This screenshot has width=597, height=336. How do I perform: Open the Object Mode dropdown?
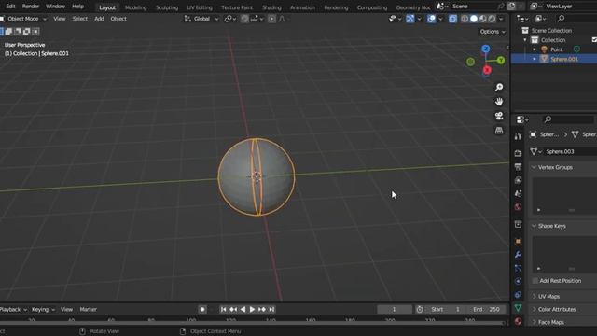pyautogui.click(x=23, y=19)
